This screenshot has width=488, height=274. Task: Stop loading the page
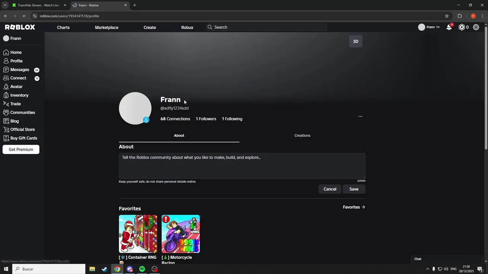click(x=24, y=16)
